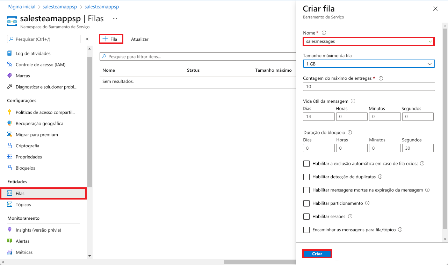The height and width of the screenshot is (265, 448).
Task: Click the Propriedades sliders icon
Action: click(x=10, y=157)
